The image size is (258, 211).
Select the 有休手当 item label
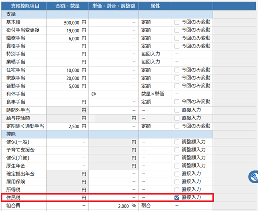point(16,94)
